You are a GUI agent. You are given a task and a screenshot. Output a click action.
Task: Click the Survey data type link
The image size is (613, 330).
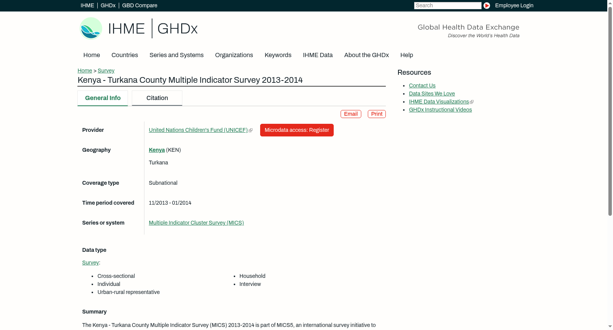click(x=90, y=263)
